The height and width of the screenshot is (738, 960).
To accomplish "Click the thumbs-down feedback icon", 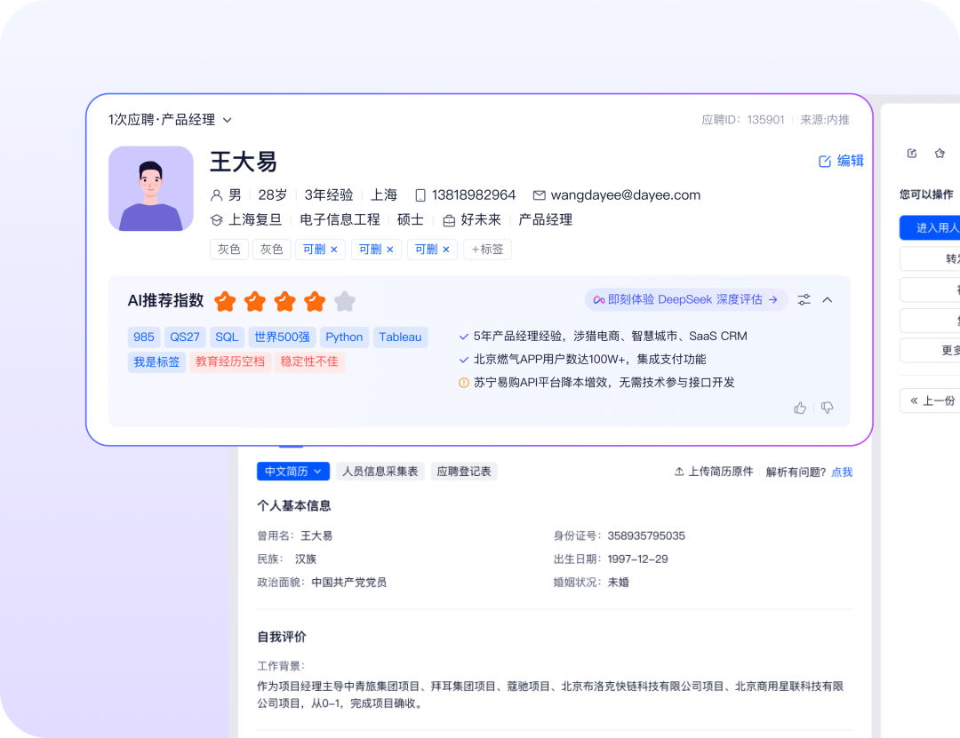I will pyautogui.click(x=828, y=408).
